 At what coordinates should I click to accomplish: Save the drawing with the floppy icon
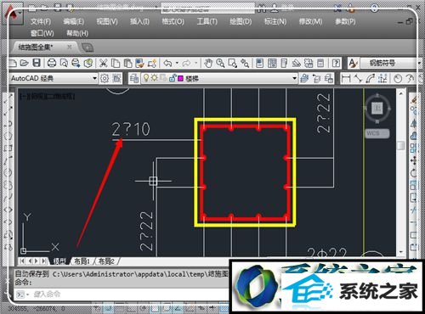[x=37, y=63]
